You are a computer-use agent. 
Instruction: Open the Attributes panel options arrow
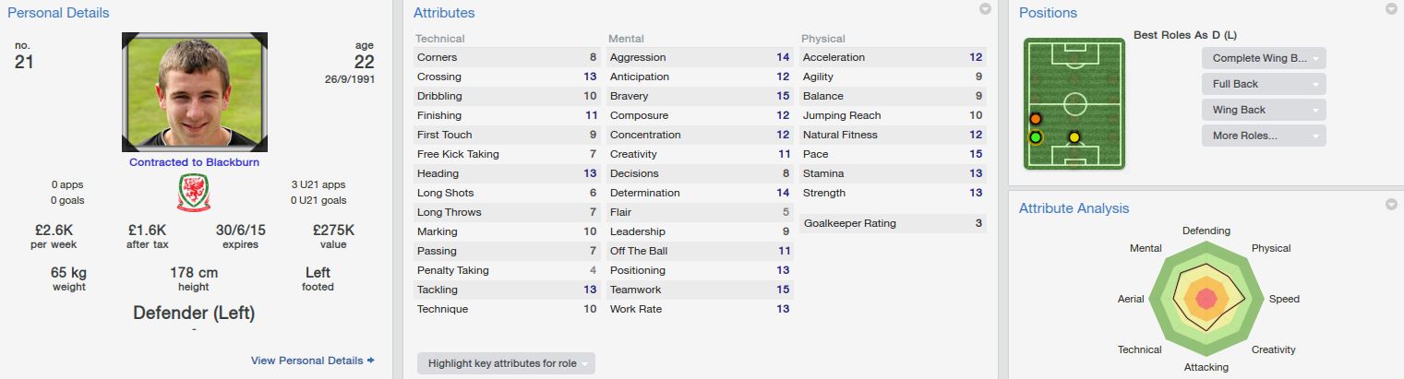click(985, 9)
